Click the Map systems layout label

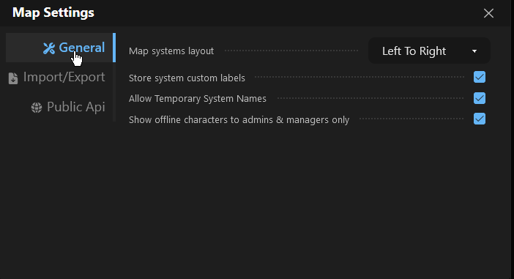(x=171, y=51)
